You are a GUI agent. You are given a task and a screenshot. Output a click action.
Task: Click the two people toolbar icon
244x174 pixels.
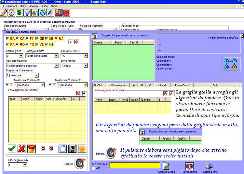[58, 13]
